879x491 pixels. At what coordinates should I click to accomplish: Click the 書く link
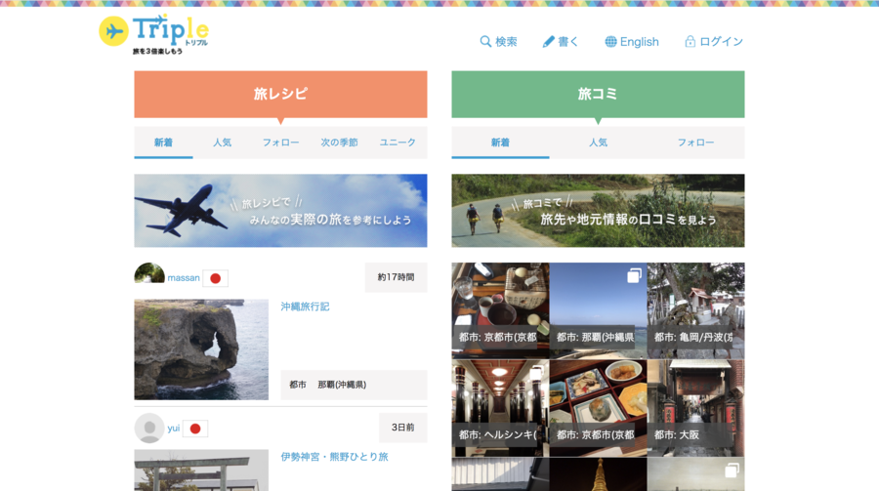tap(561, 41)
